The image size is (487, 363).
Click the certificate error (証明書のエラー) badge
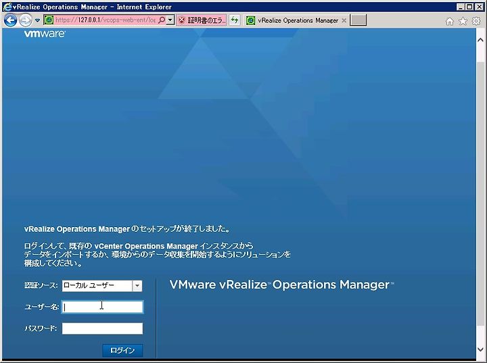coord(202,20)
